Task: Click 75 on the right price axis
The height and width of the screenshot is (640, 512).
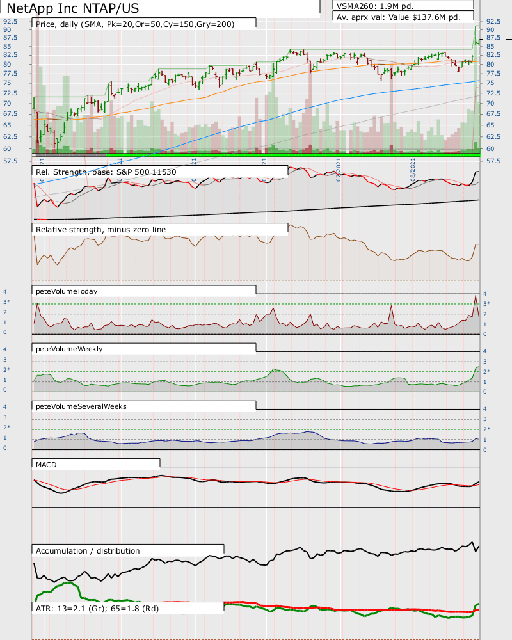Action: (490, 83)
